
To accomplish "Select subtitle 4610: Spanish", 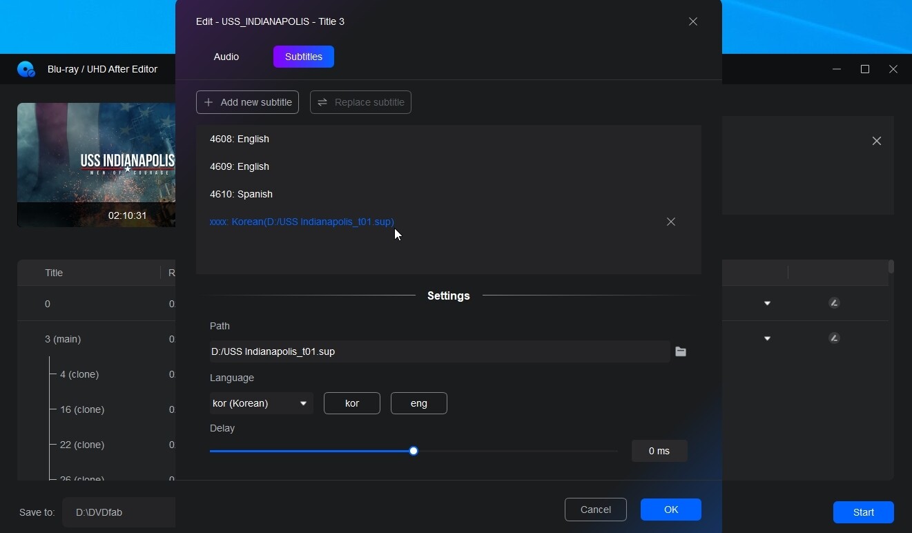I will tap(449, 194).
